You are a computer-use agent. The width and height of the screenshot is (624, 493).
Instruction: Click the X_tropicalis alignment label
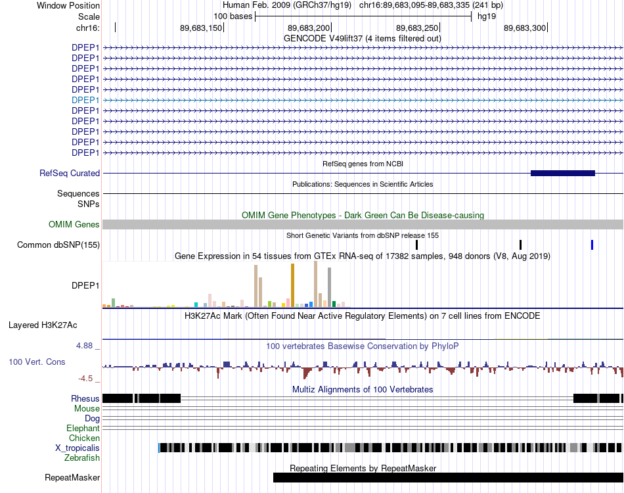coord(78,448)
